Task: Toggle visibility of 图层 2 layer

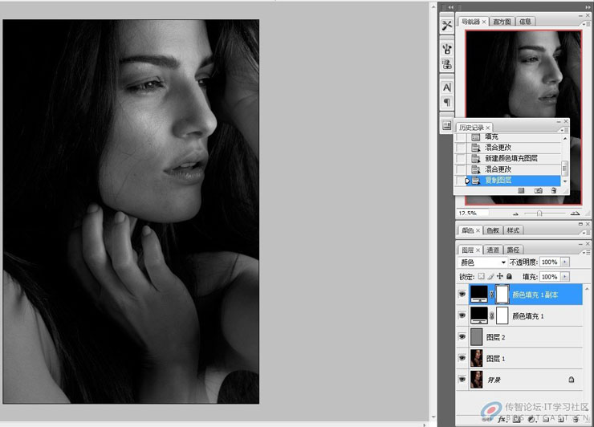Action: [462, 337]
